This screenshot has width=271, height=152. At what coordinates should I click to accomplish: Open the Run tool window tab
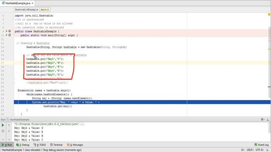click(7, 145)
